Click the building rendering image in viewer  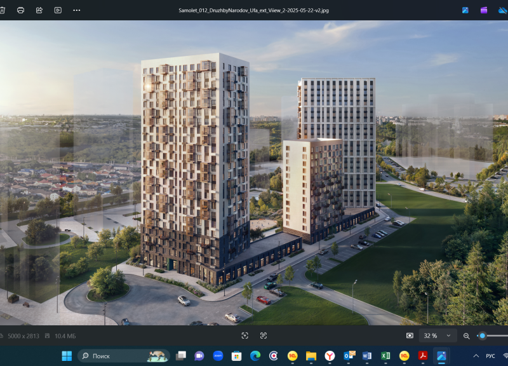point(254,172)
